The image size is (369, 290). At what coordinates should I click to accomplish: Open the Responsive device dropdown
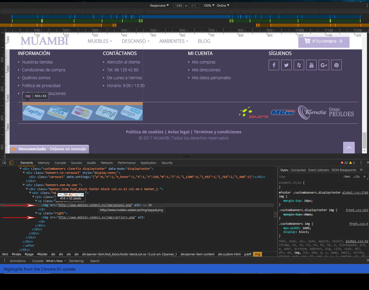pos(159,5)
